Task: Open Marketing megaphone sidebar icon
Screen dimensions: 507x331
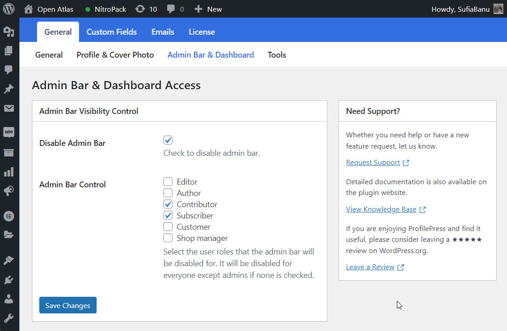Action: pyautogui.click(x=9, y=190)
